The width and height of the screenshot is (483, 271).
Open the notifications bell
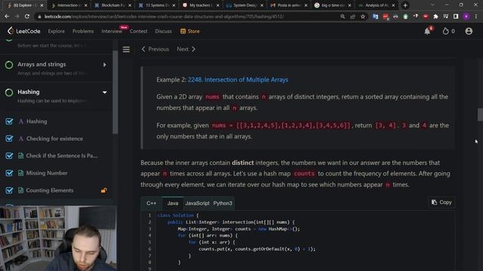pyautogui.click(x=427, y=31)
